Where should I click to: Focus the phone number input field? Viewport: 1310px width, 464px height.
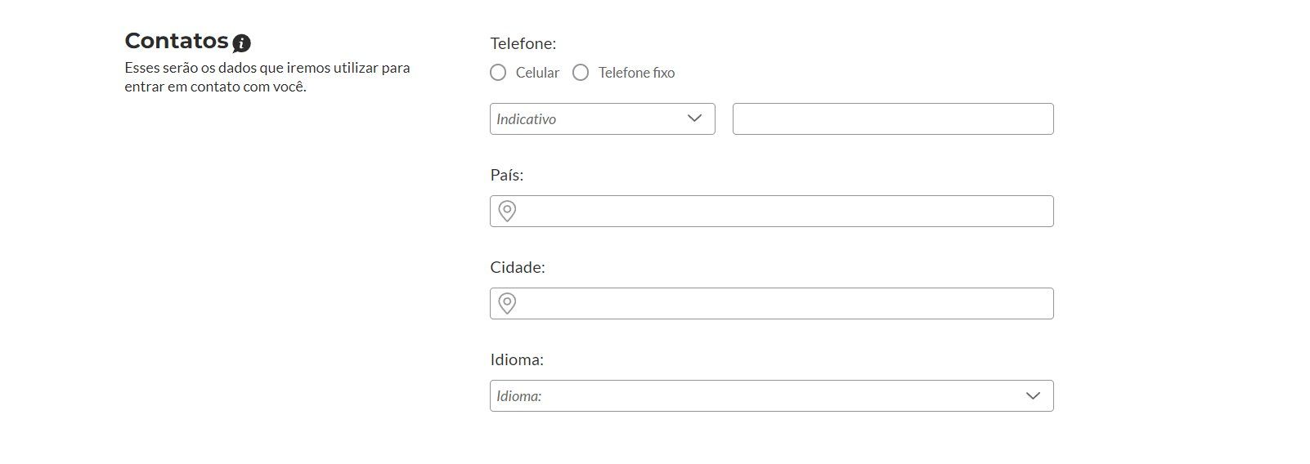click(893, 118)
